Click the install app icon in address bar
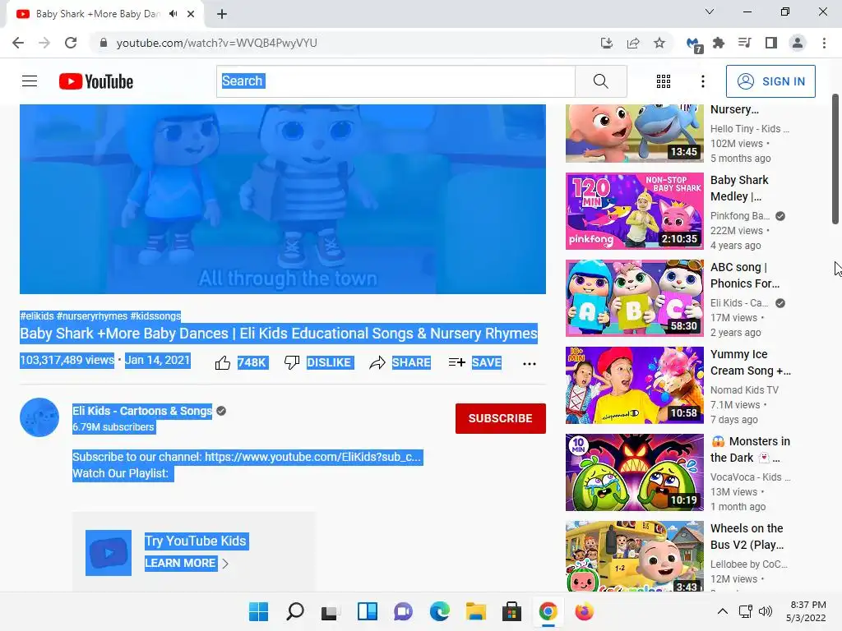The height and width of the screenshot is (631, 842). click(x=606, y=43)
